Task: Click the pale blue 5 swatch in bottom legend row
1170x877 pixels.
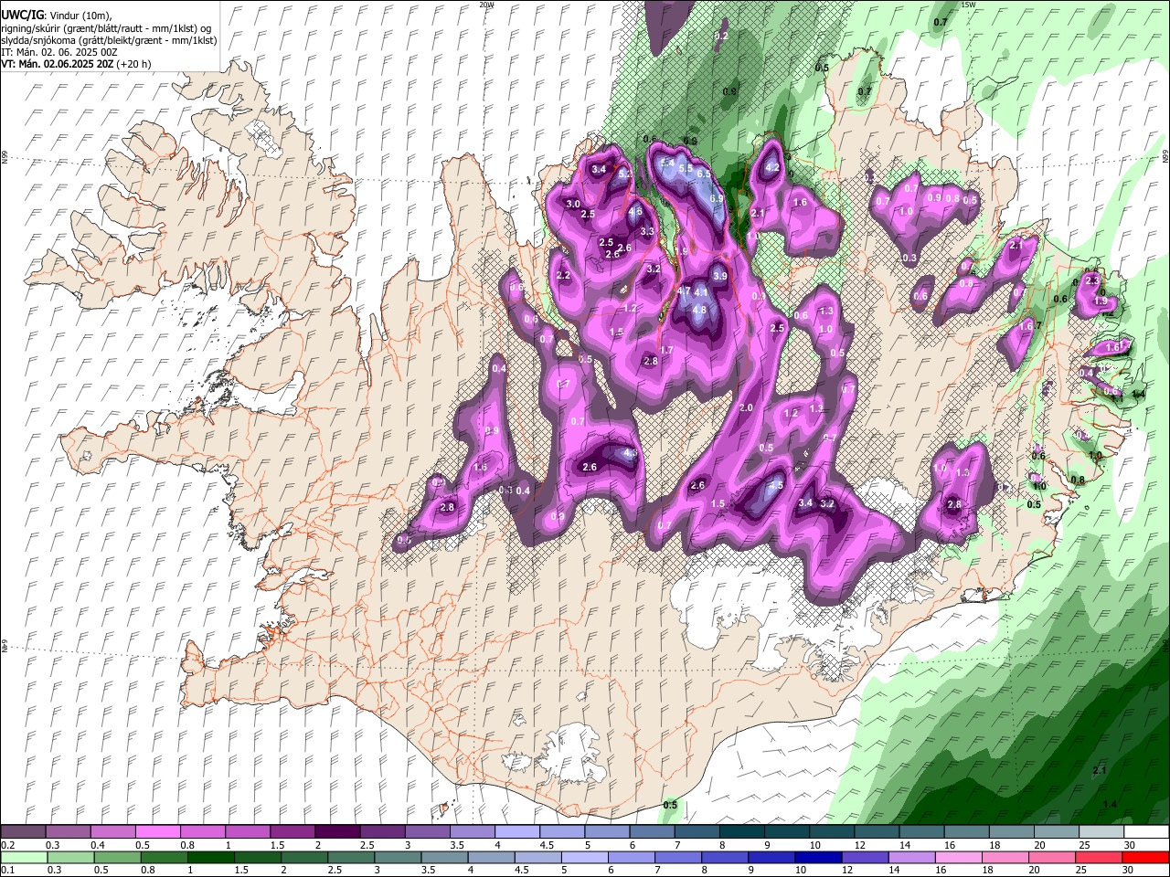Action: (x=585, y=857)
